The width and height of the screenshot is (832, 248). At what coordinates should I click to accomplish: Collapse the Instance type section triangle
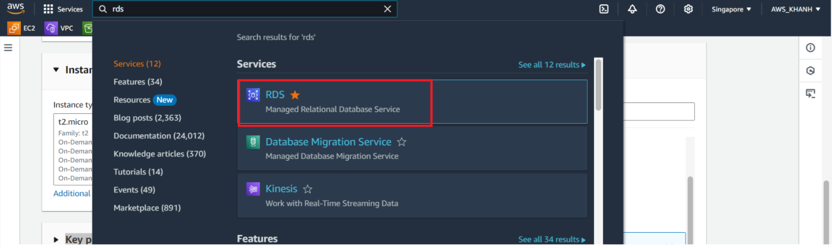pos(56,70)
